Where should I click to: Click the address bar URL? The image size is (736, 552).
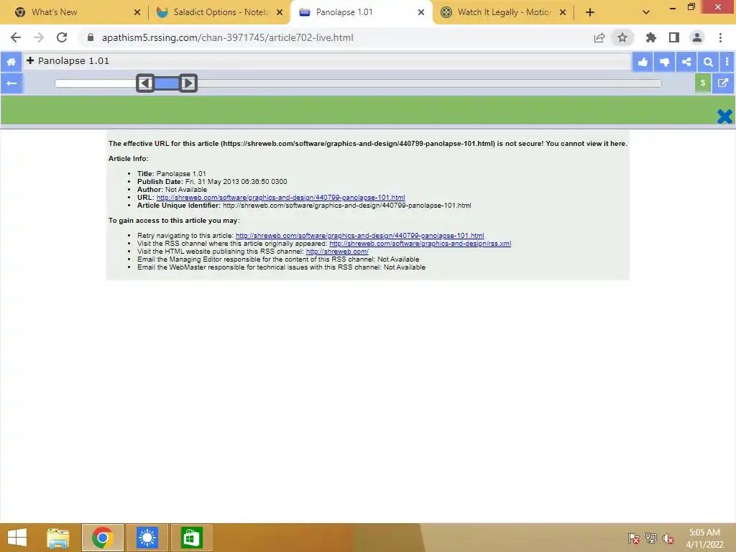(x=228, y=37)
